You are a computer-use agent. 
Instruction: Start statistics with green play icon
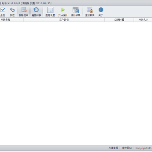click(63, 10)
